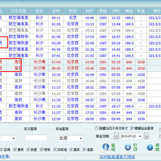Uncheck the 高铁 filter checkbox
The width and height of the screenshot is (161, 161).
point(71,149)
